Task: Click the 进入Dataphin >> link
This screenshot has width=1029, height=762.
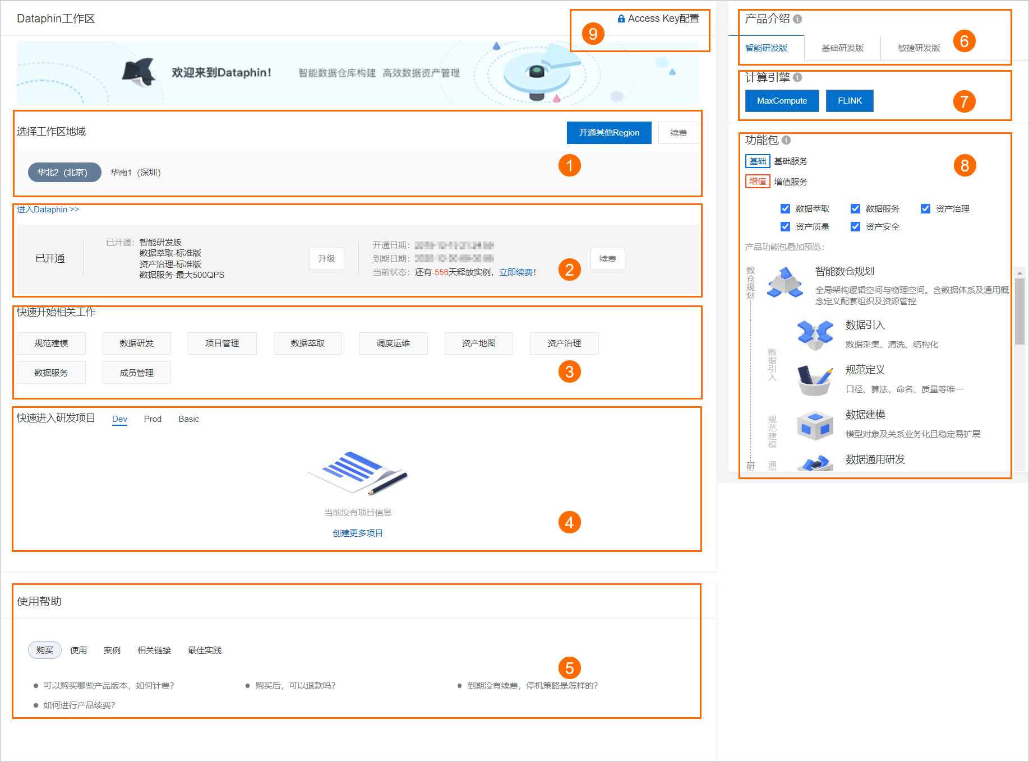Action: pos(48,210)
